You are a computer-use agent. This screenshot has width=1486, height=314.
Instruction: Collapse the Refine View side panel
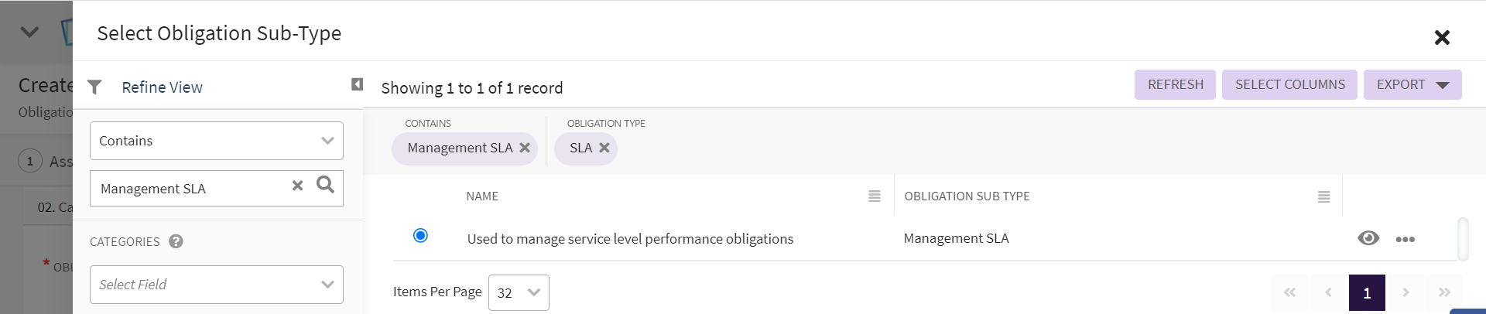(357, 84)
